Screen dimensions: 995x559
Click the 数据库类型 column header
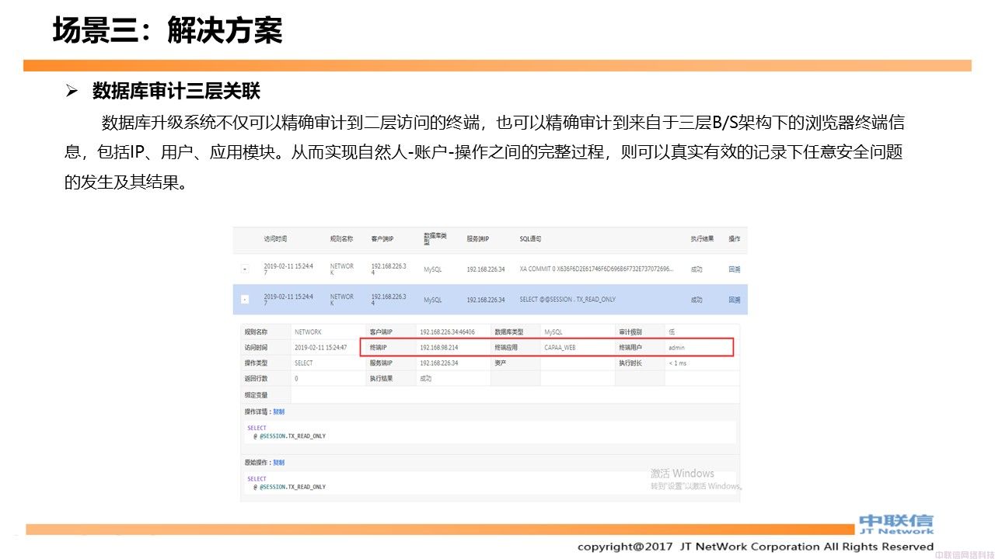click(x=435, y=238)
